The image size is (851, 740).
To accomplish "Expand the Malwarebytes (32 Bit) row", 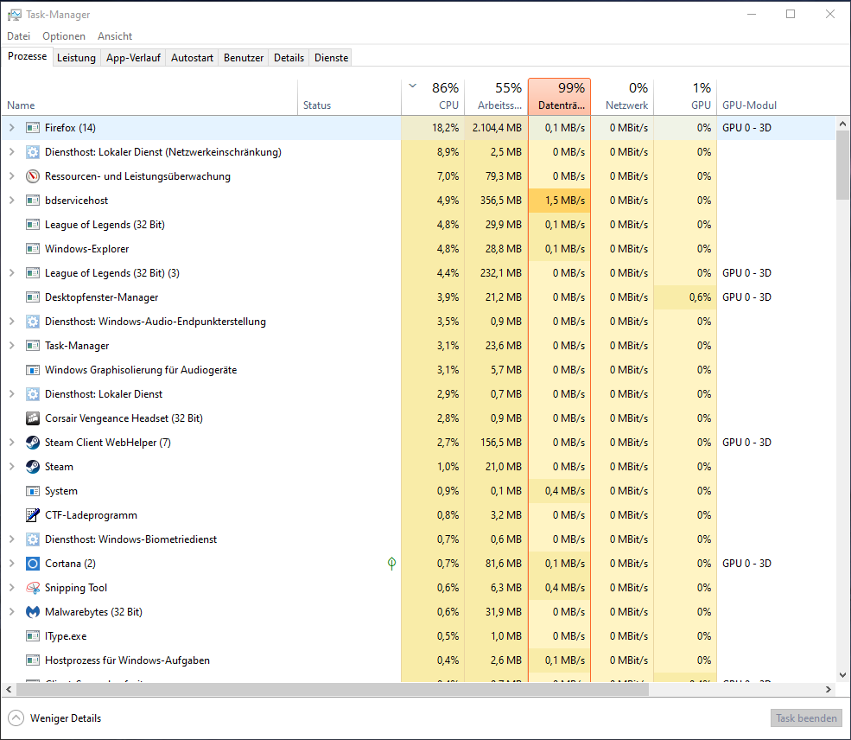I will [11, 612].
